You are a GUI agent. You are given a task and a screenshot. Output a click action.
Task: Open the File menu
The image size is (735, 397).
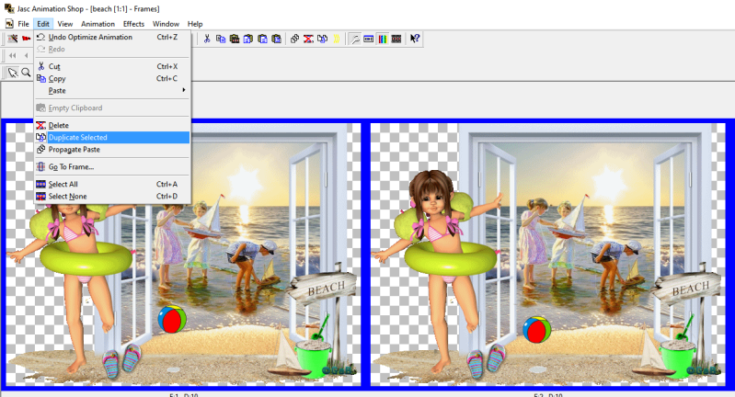24,23
